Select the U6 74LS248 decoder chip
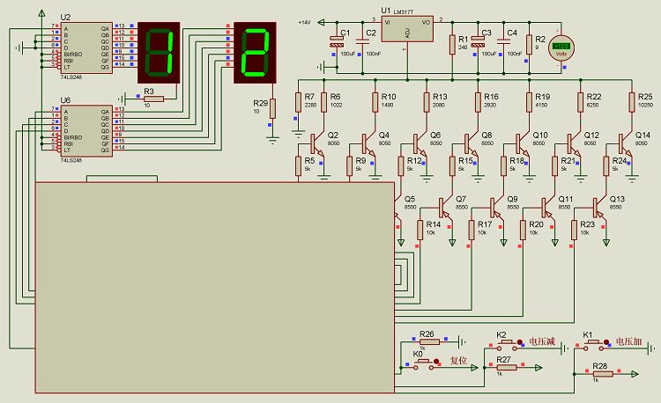 pyautogui.click(x=86, y=131)
